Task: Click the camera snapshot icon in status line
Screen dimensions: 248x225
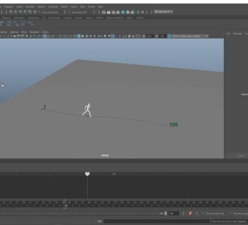Action: click(x=104, y=12)
